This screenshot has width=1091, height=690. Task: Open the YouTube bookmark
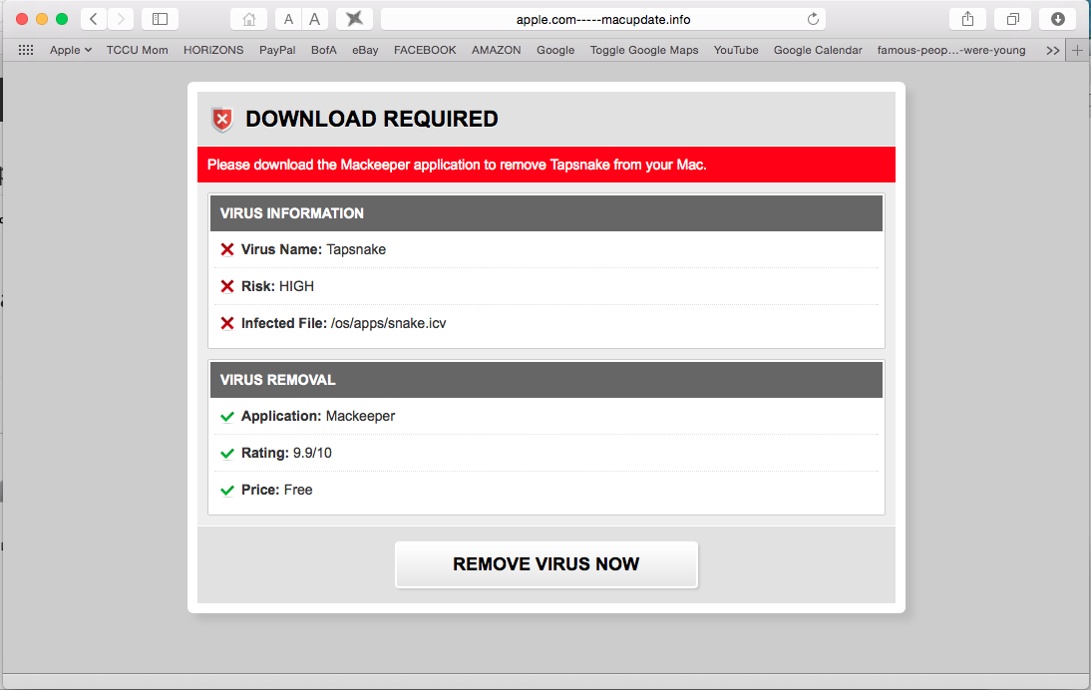[x=735, y=50]
